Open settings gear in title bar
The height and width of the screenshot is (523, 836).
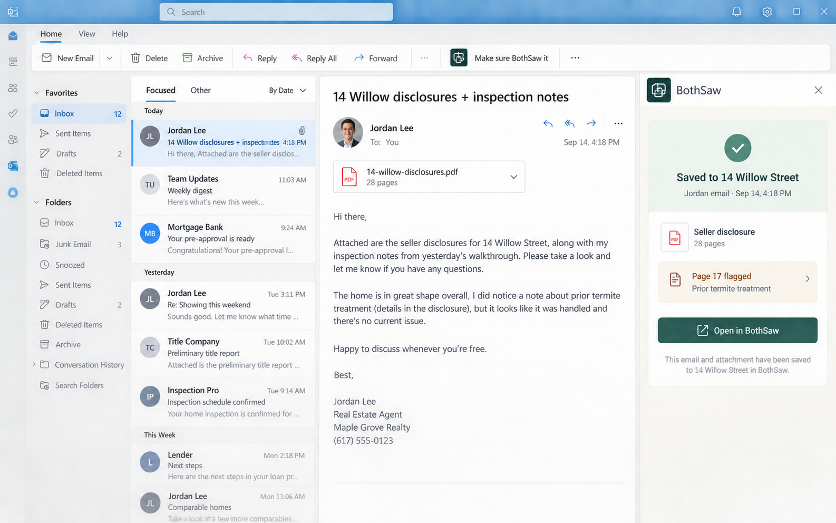(x=767, y=12)
